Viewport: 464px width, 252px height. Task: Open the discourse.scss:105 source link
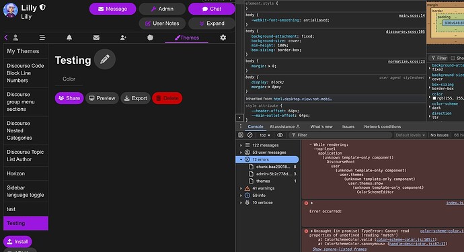pos(405,32)
